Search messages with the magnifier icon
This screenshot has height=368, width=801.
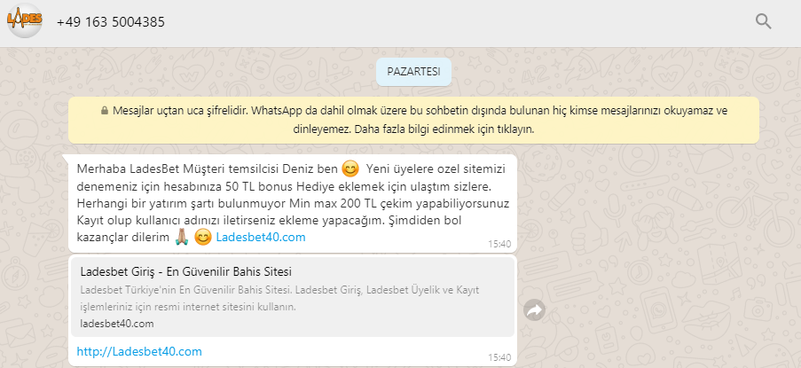point(763,21)
